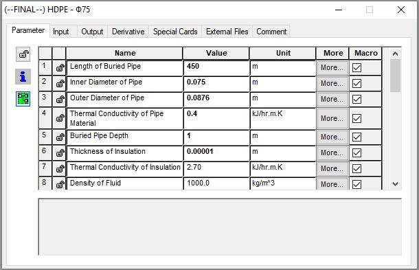Click the Macro column header
This screenshot has height=270, width=419.
(x=365, y=53)
